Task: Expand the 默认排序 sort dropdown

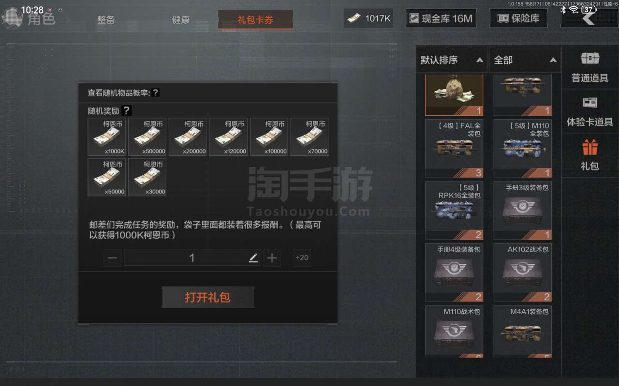Action: pos(452,60)
